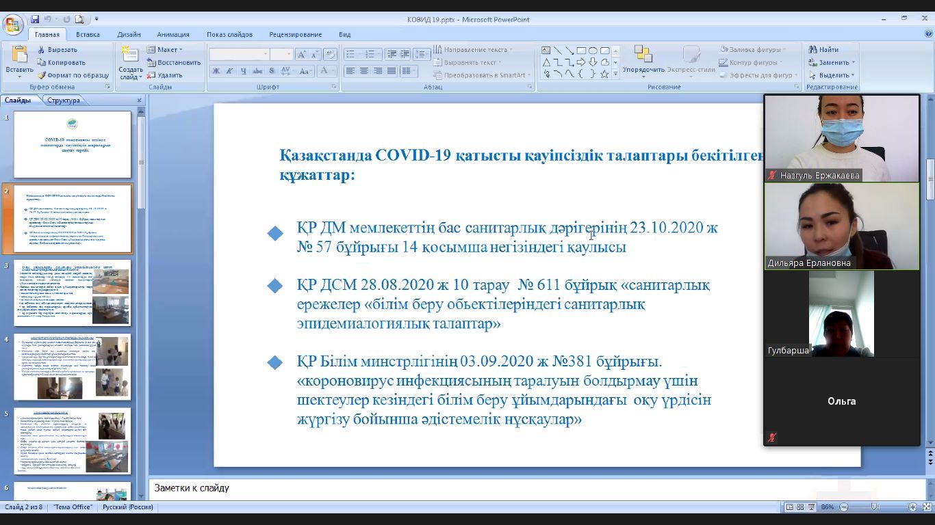
Task: Open the Вставка ribbon tab
Action: pos(88,34)
